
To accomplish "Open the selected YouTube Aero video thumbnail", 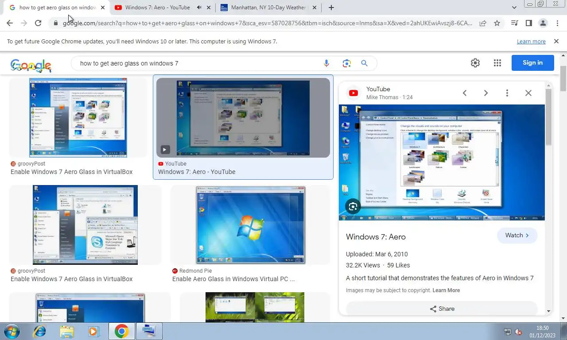I will [243, 118].
